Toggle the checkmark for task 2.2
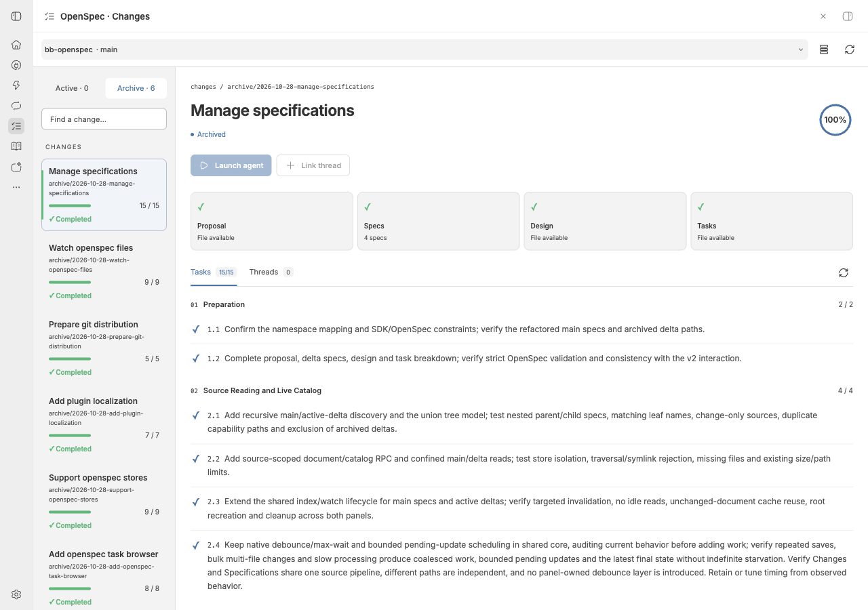868x610 pixels. (195, 459)
